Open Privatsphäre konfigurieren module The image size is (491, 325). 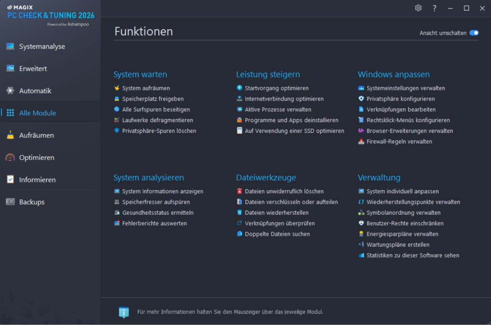point(400,99)
